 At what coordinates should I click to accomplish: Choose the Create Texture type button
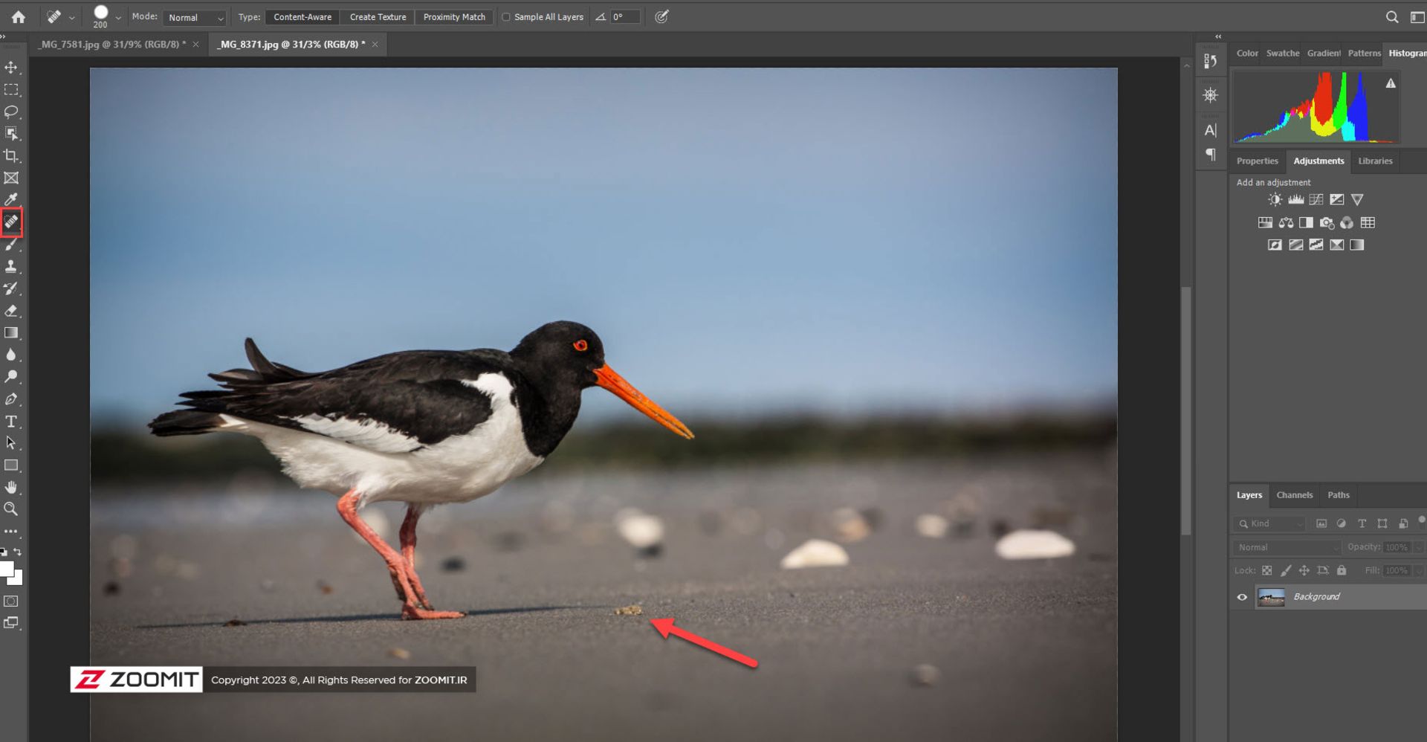tap(378, 17)
